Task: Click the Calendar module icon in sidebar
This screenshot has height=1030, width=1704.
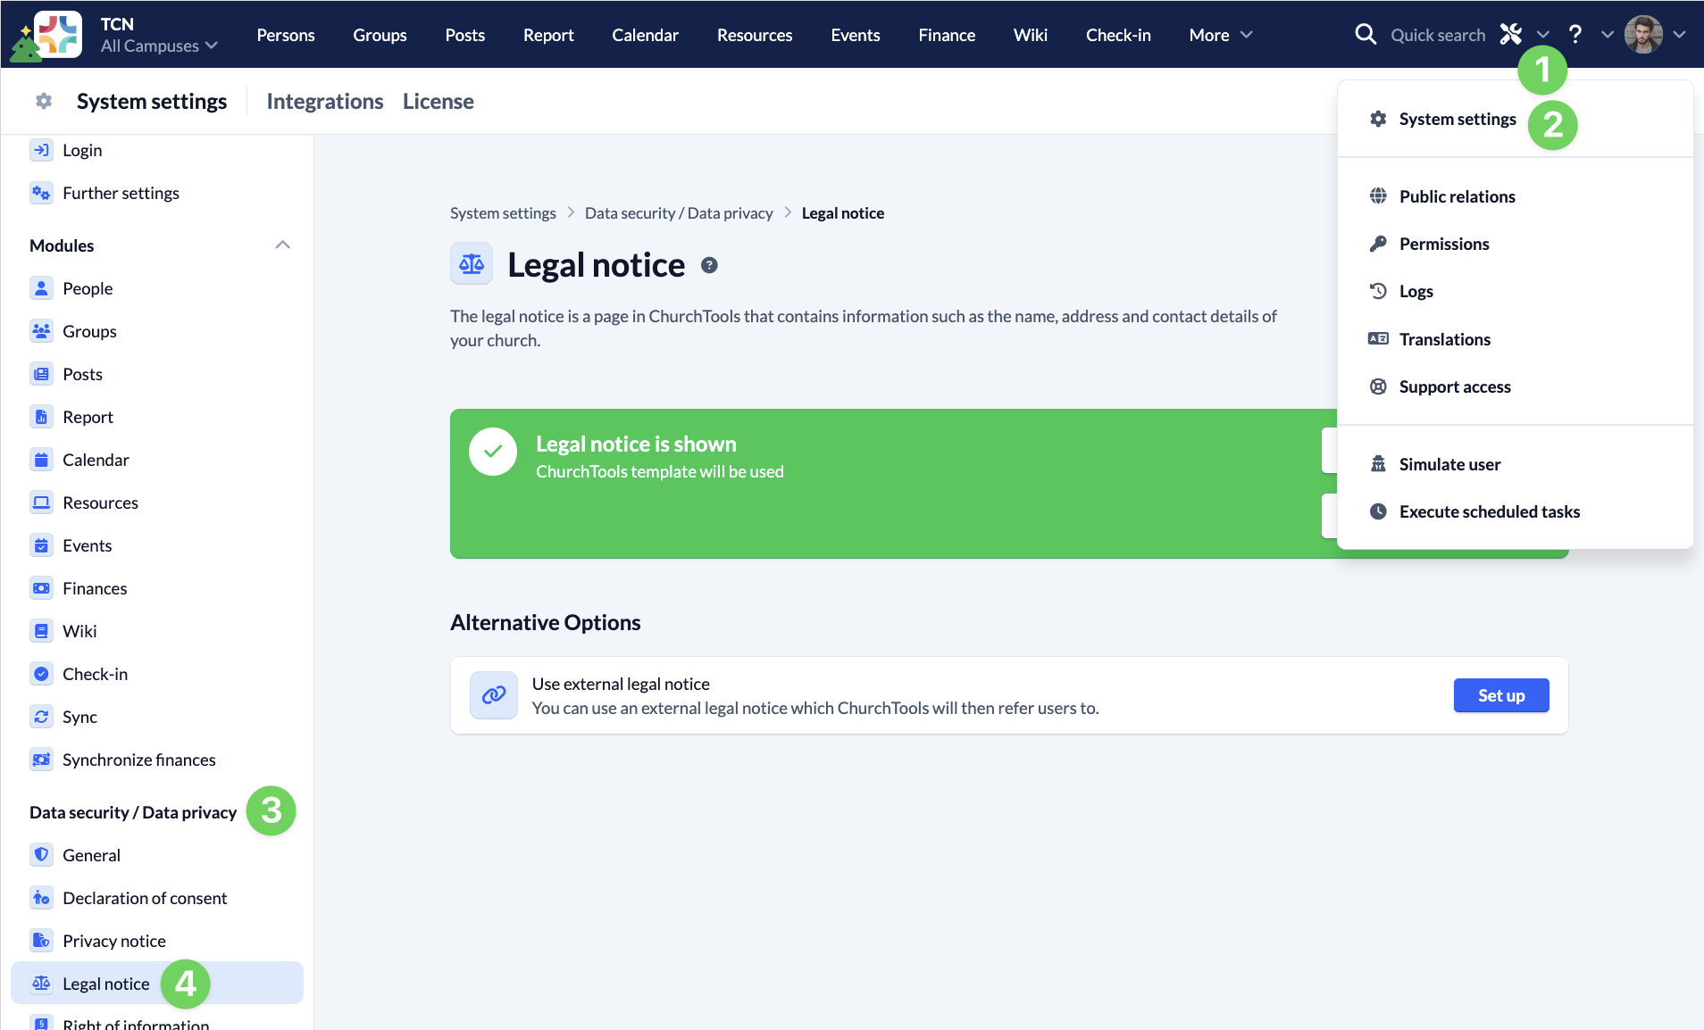Action: [x=41, y=460]
